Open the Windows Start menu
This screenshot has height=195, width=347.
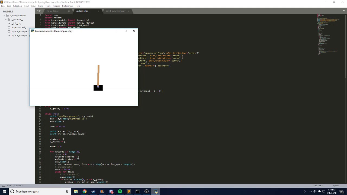pyautogui.click(x=4, y=191)
